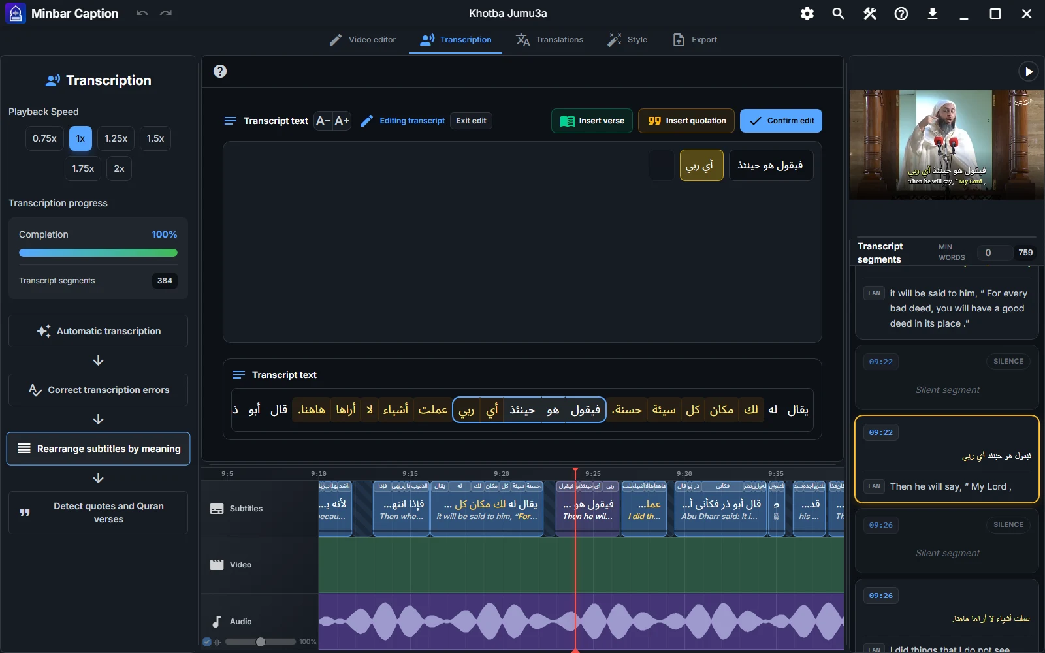Undo the last action
1045x653 pixels.
[142, 14]
